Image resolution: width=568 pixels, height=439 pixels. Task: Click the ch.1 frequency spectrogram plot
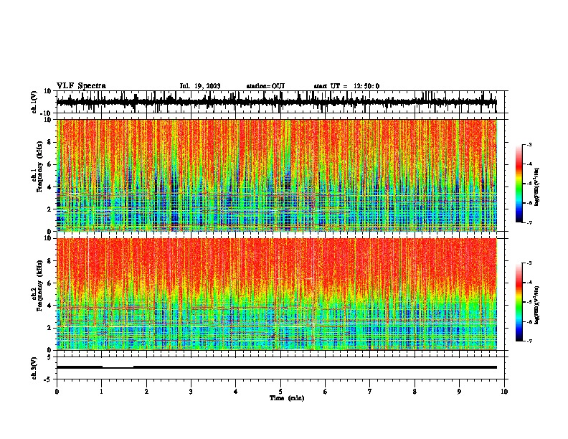277,175
